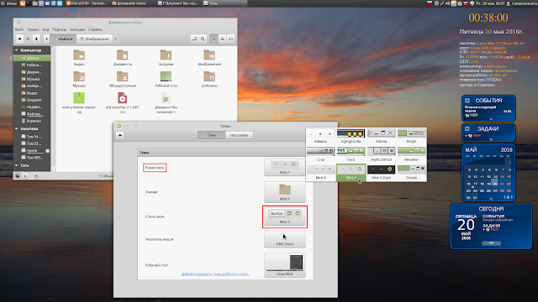Open the Стиль окон Mint-X chooser
538x302 pixels.
tap(285, 216)
